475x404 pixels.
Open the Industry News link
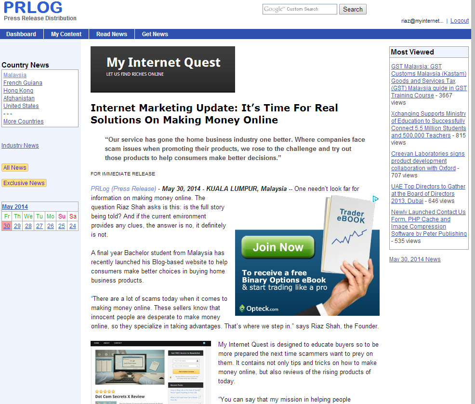tap(20, 146)
